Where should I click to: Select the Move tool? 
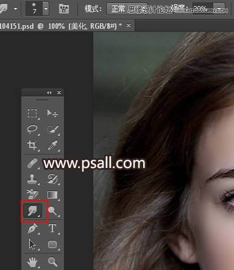[x=52, y=113]
